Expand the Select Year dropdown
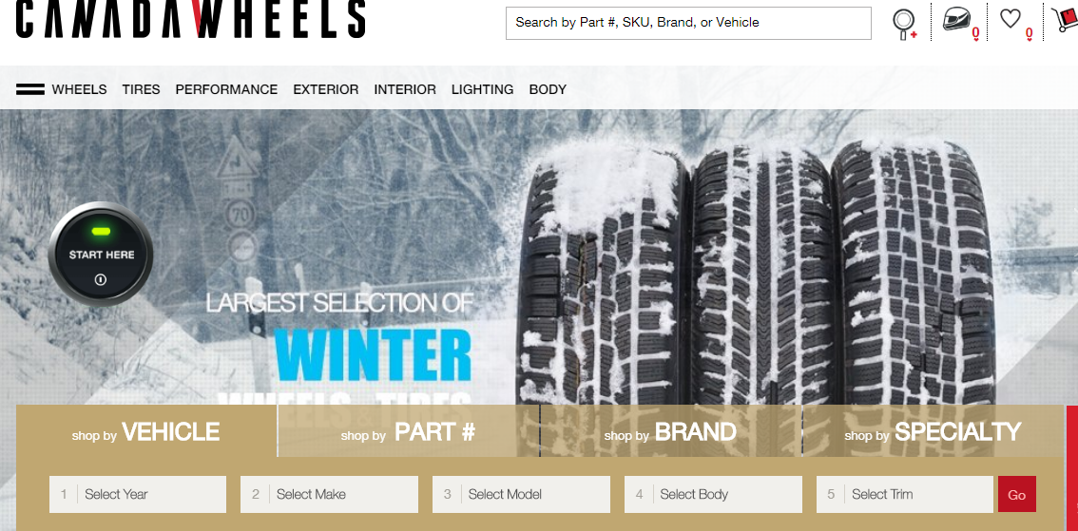 point(138,494)
